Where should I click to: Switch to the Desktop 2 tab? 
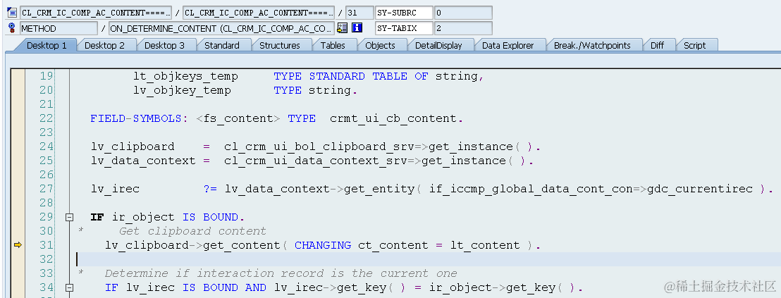pyautogui.click(x=104, y=45)
